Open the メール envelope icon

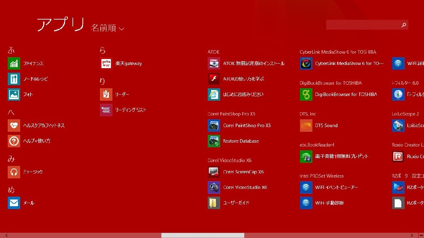pos(14,203)
